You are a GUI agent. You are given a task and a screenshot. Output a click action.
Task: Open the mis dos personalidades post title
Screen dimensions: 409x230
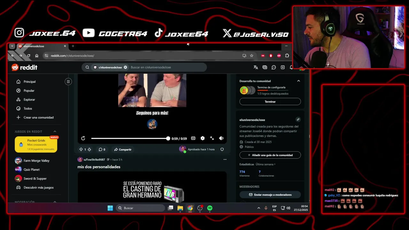pyautogui.click(x=99, y=167)
